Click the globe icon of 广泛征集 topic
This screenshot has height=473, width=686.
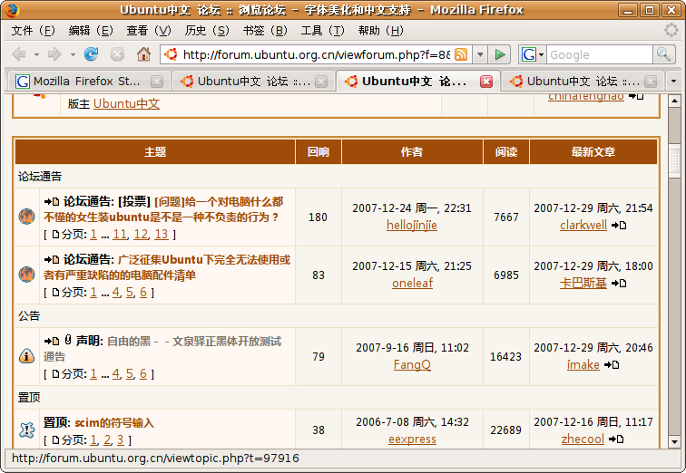point(26,275)
